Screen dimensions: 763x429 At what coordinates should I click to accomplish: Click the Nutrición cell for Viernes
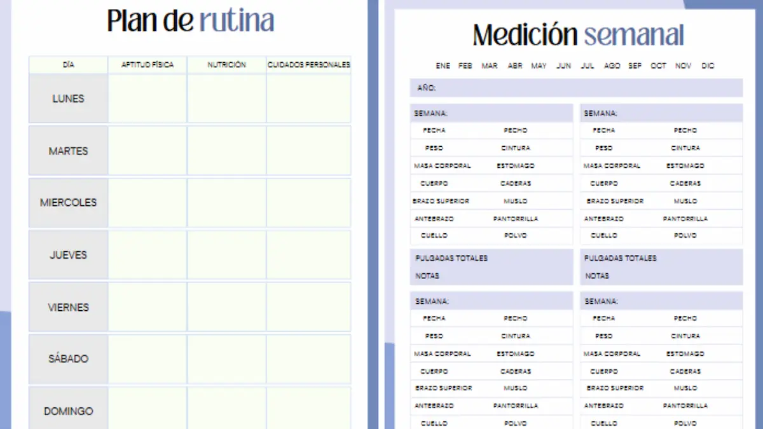click(x=226, y=307)
